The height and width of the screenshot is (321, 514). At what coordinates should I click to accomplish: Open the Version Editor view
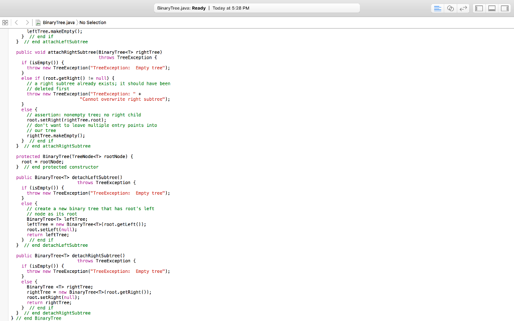tap(464, 9)
